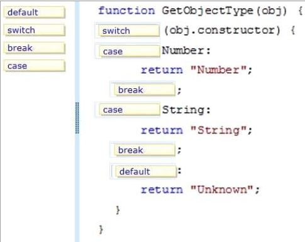The width and height of the screenshot is (305, 242).
Task: Click the case box before Number:
Action: tap(129, 51)
